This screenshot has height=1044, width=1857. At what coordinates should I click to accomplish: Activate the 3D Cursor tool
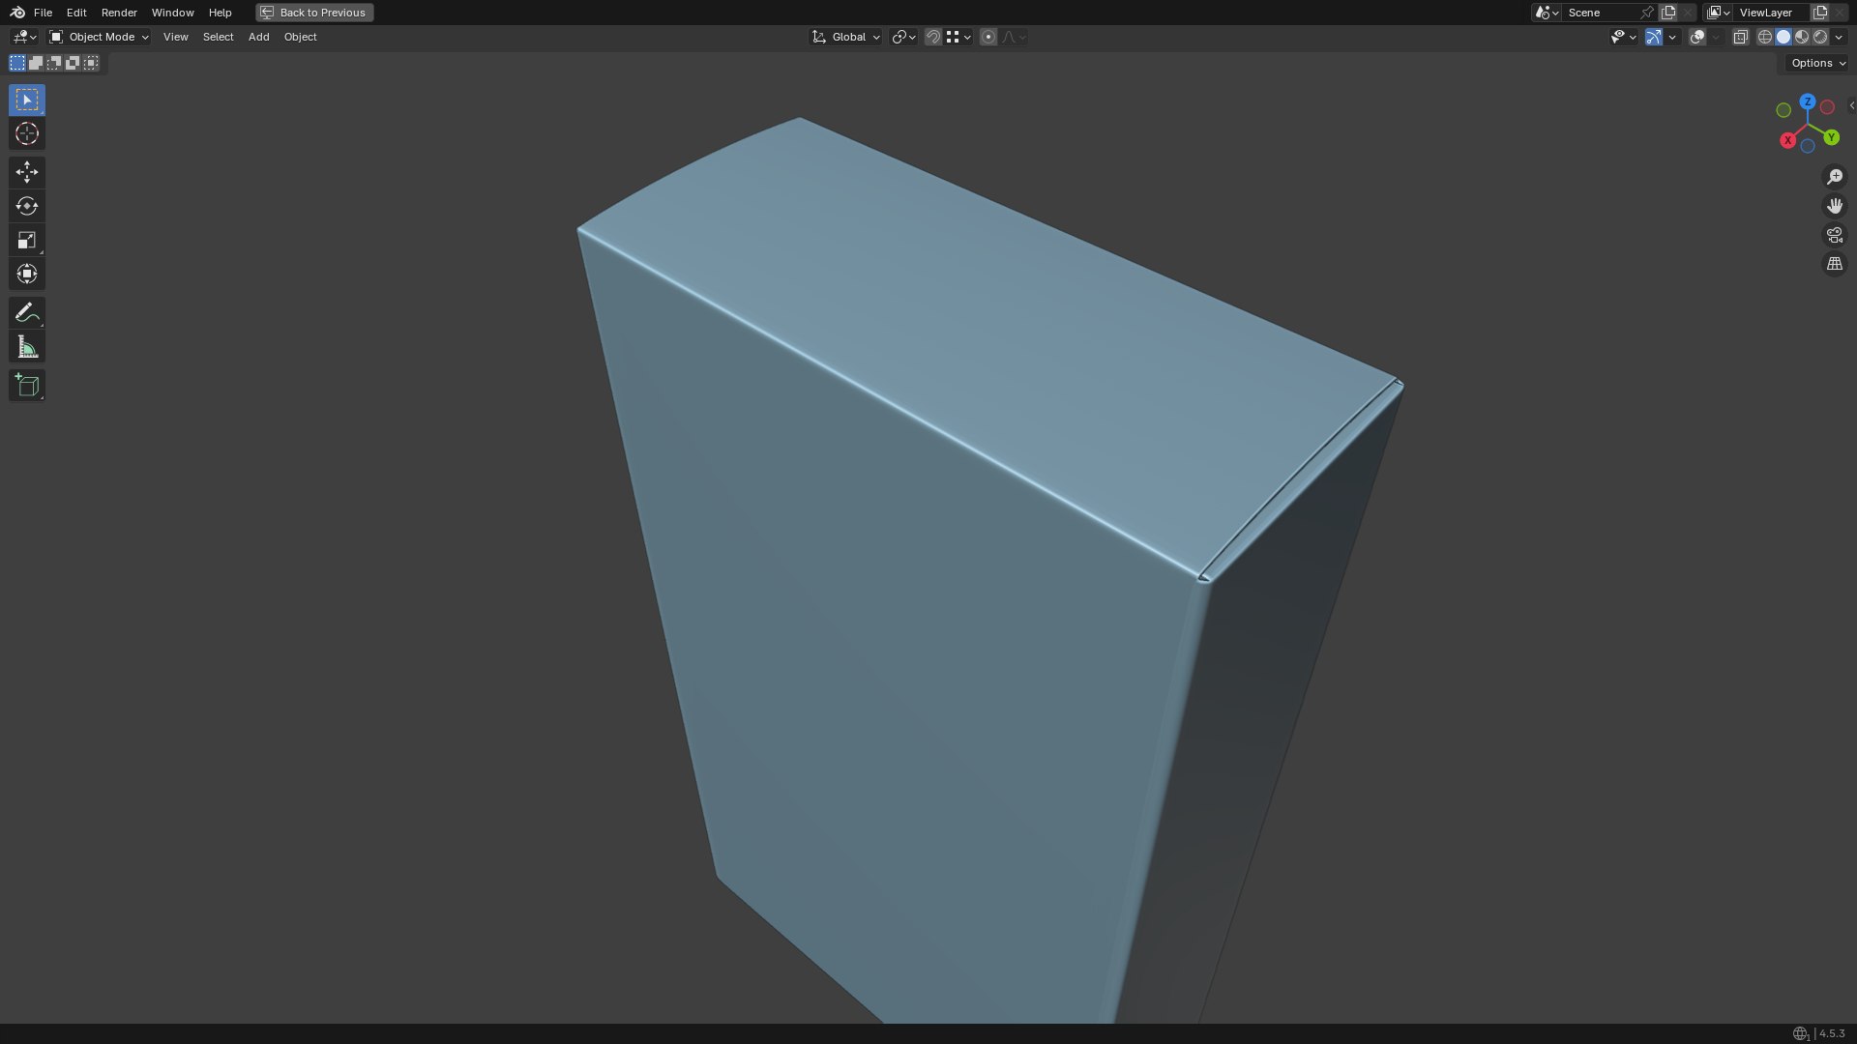pos(27,133)
